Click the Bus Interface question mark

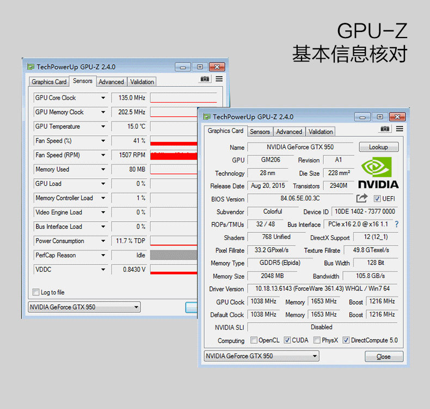[397, 224]
